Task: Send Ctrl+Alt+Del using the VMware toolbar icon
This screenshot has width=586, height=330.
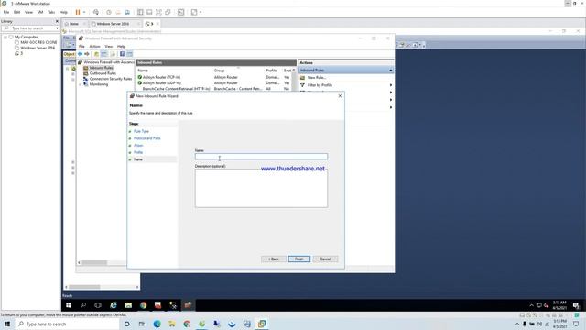Action: (x=96, y=12)
